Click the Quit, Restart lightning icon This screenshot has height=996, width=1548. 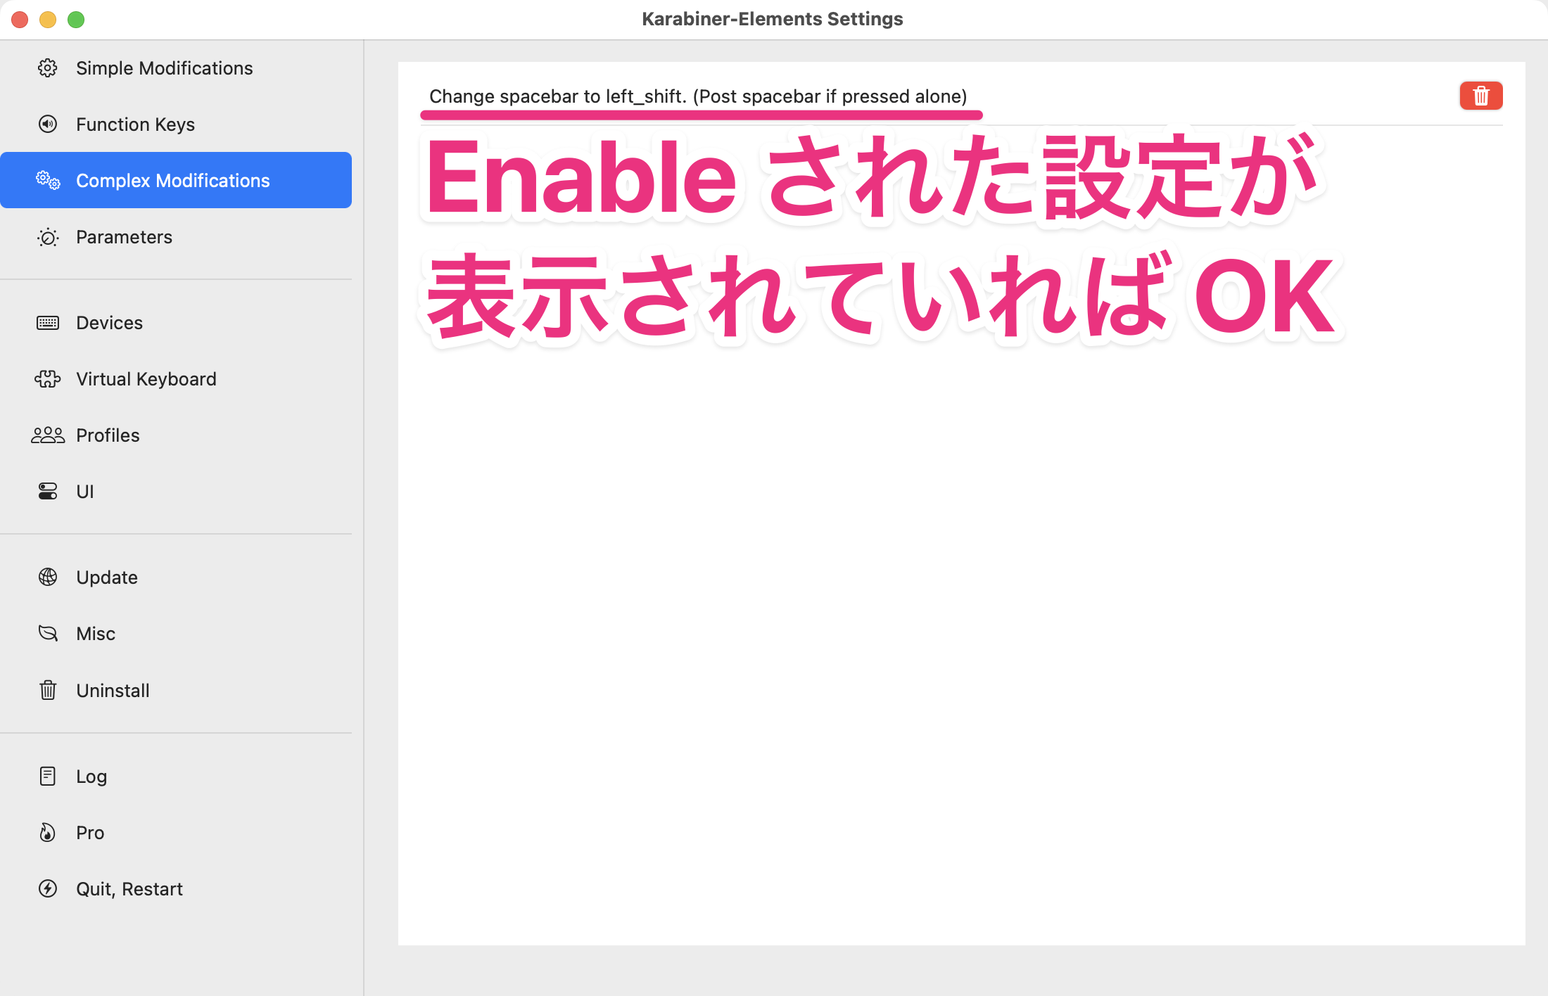pos(47,888)
